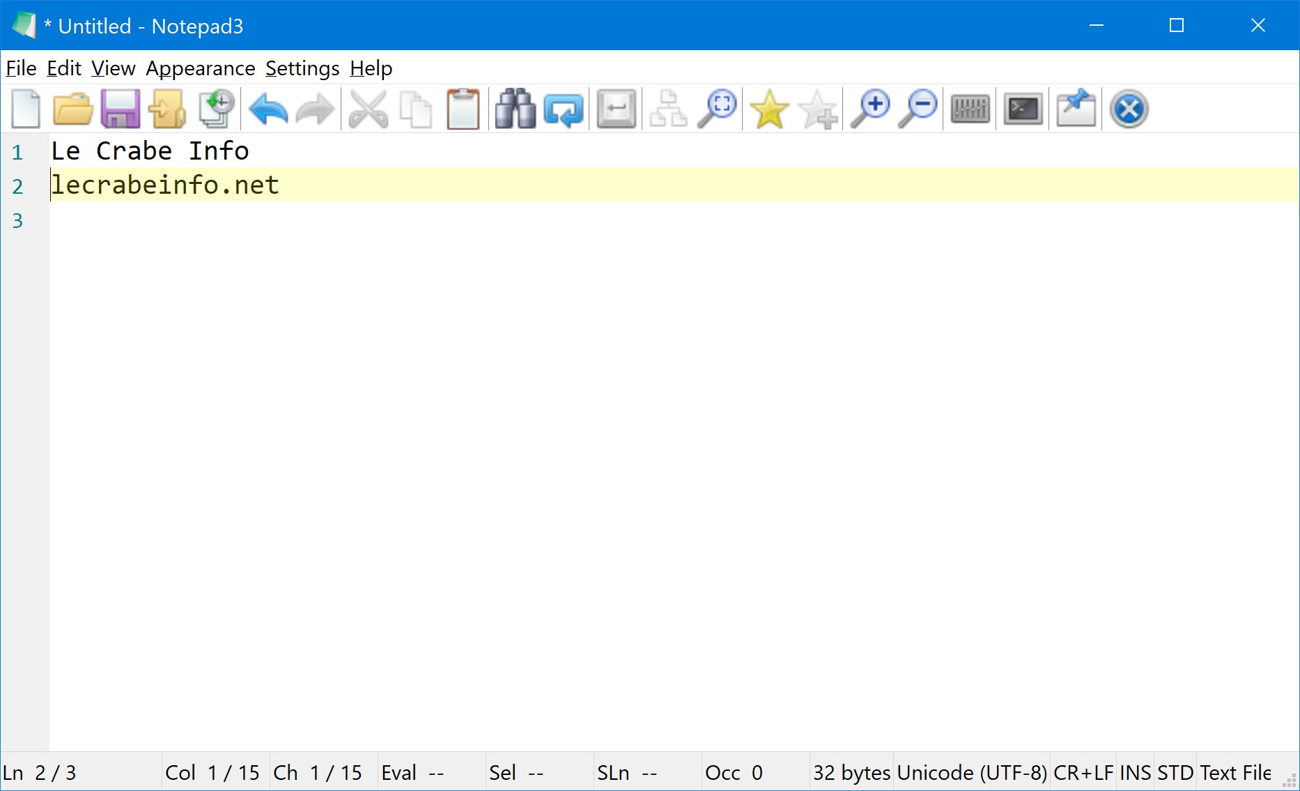Zoom out with the minus magnifier
Image resolution: width=1300 pixels, height=791 pixels.
coord(918,109)
